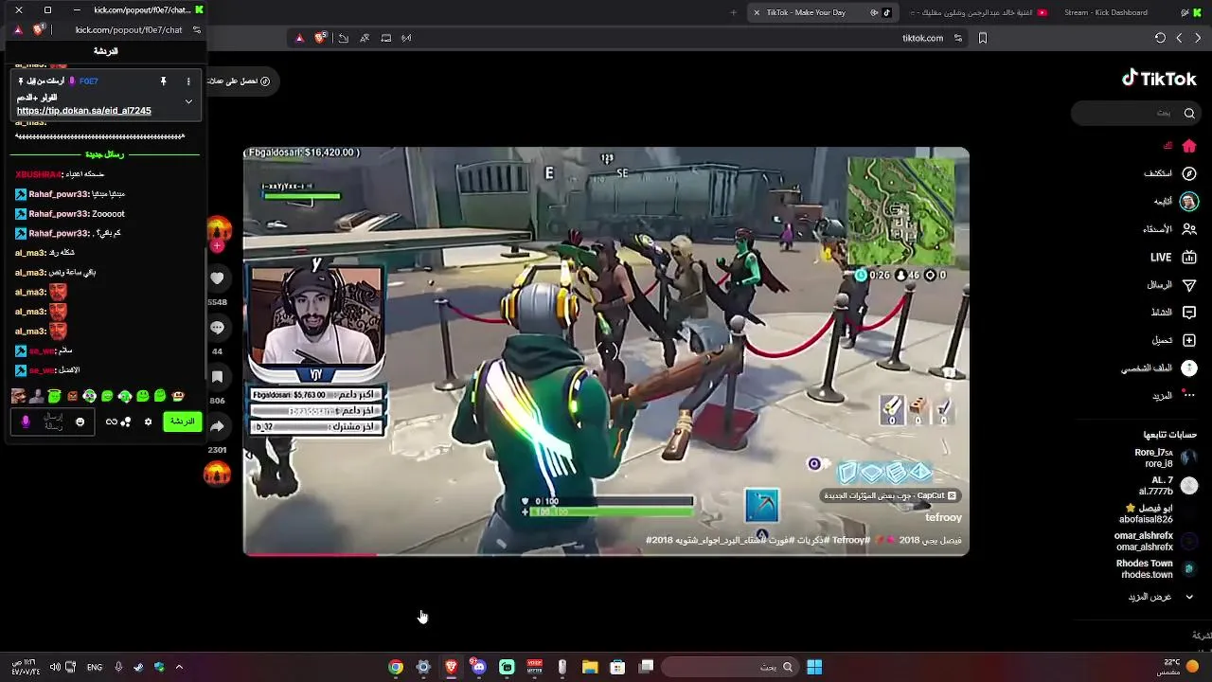
Task: Open the Profile avatar icon in sidebar
Action: click(1189, 368)
